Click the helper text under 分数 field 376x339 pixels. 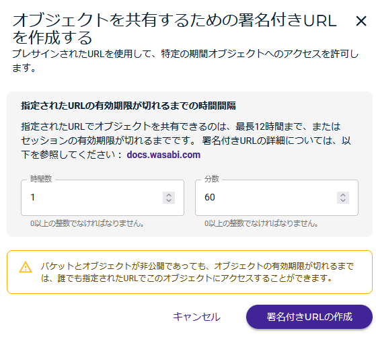(x=262, y=223)
